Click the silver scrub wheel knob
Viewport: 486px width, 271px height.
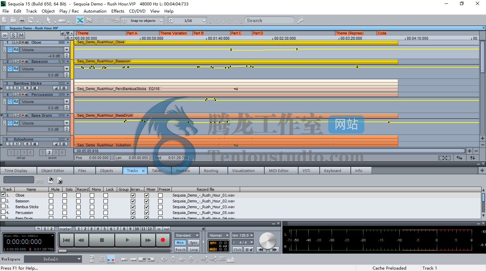(x=267, y=241)
